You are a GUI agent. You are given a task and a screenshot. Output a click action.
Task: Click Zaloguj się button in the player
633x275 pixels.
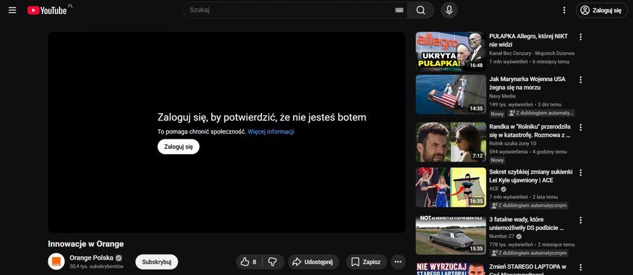[x=178, y=147]
